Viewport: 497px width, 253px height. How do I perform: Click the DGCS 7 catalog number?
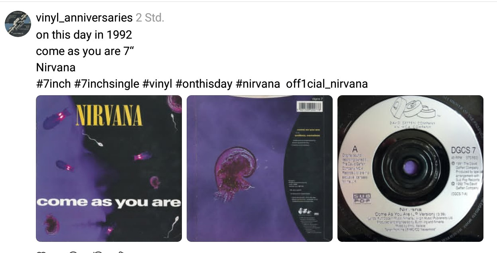point(463,151)
